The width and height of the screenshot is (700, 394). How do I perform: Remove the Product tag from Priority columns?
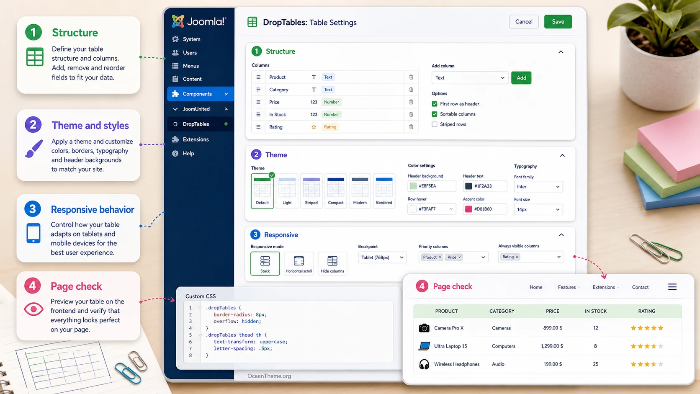440,258
